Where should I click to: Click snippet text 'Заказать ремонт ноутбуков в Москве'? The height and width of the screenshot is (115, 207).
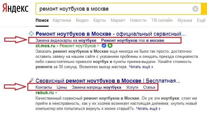coord(72,51)
